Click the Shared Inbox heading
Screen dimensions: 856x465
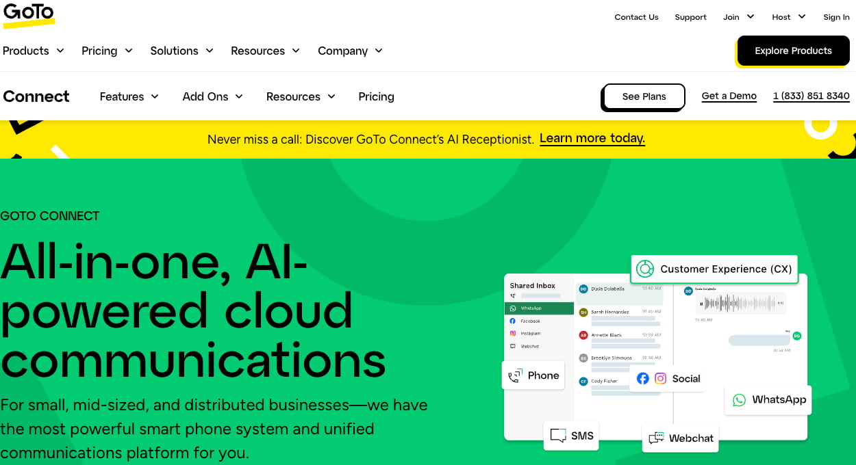point(533,285)
